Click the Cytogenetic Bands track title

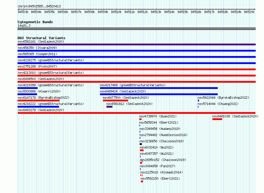tap(35, 22)
